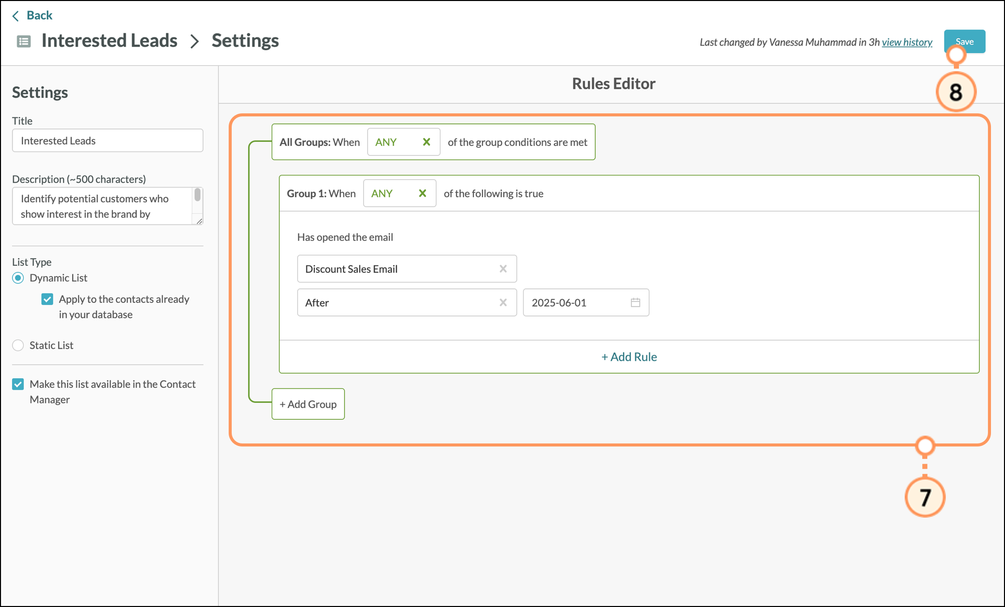This screenshot has width=1005, height=607.
Task: Uncheck Make list available in Contact Manager
Action: tap(18, 384)
